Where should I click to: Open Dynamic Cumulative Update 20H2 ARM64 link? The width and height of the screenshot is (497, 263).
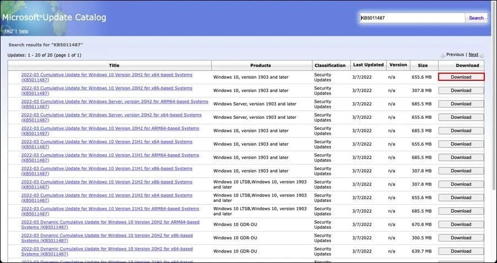point(110,224)
